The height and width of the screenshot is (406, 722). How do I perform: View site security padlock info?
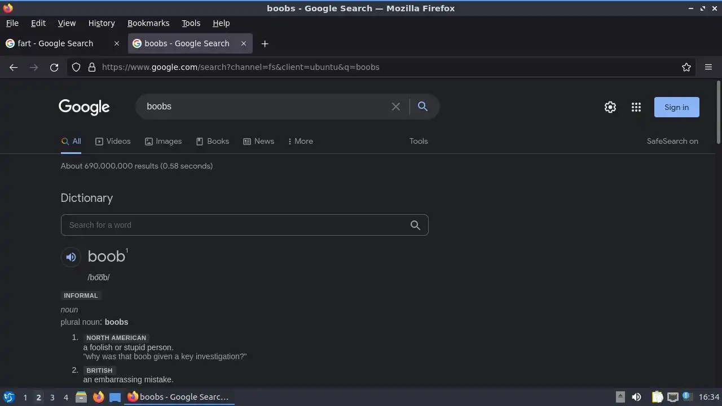click(92, 67)
